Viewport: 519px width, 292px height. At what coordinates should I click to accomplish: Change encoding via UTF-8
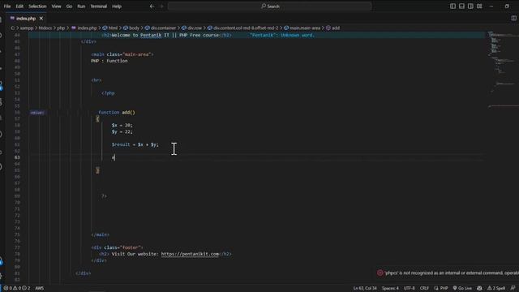[409, 288]
